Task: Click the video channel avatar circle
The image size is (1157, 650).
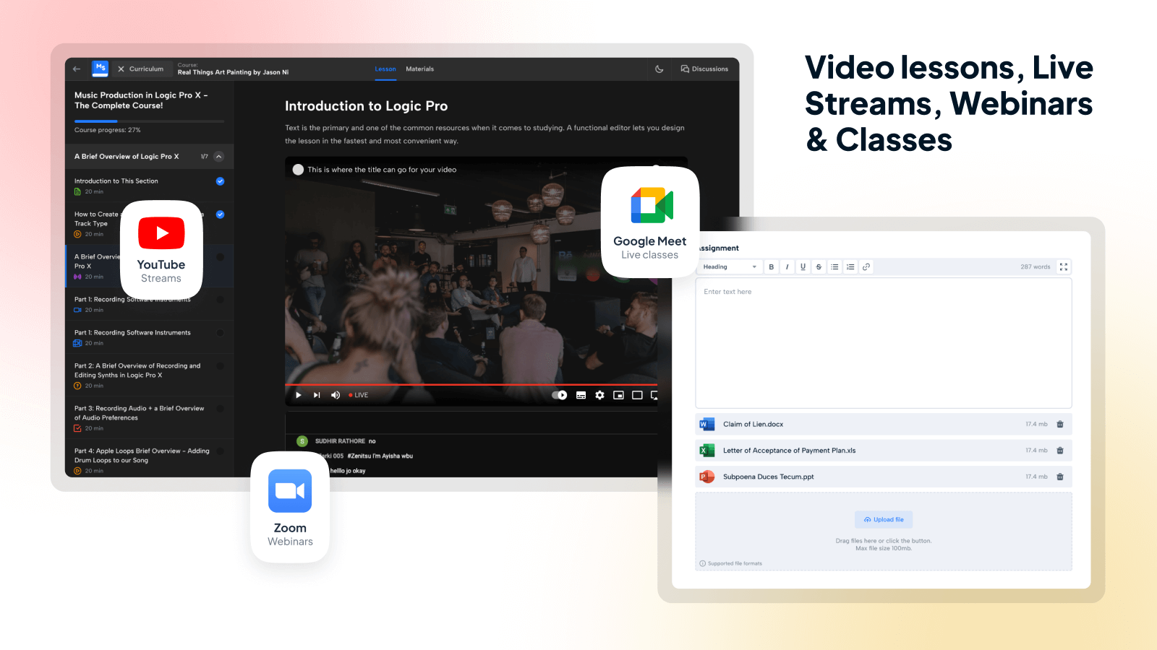Action: point(298,170)
